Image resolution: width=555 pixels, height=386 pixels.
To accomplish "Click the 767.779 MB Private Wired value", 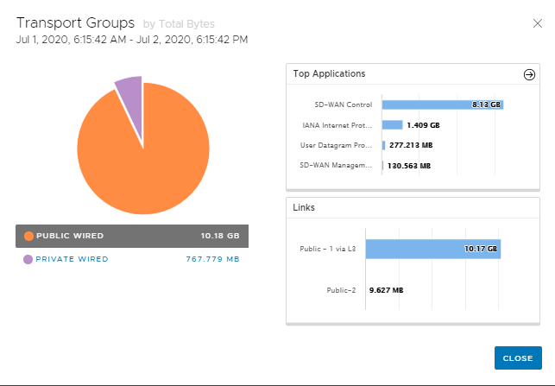I will 212,258.
